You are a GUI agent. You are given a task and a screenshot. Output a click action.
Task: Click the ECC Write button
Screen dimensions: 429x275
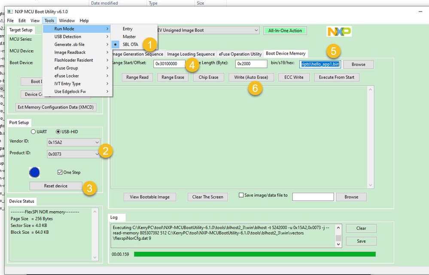294,77
